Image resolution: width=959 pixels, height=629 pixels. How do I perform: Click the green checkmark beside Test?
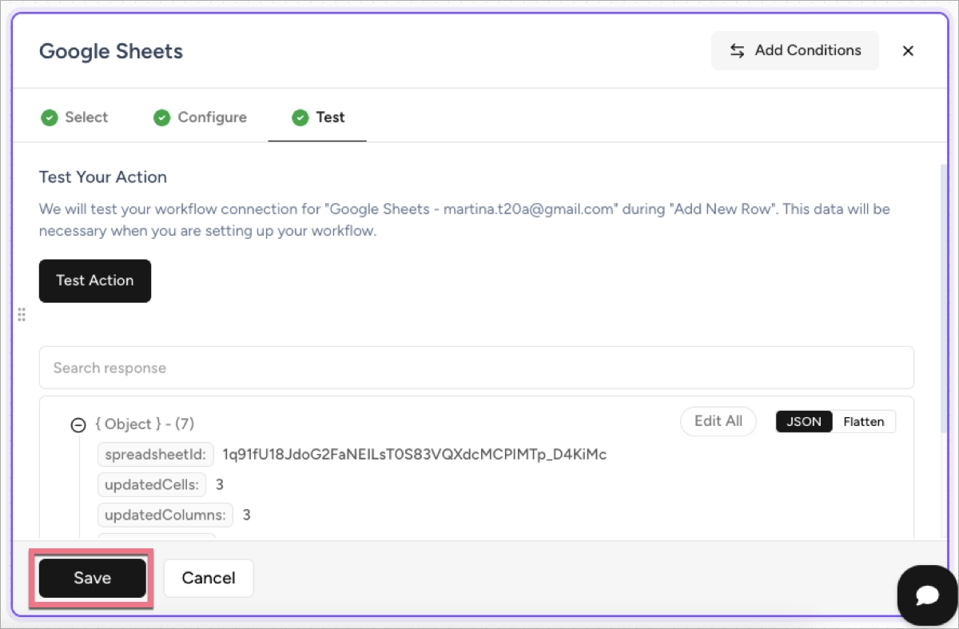click(300, 117)
